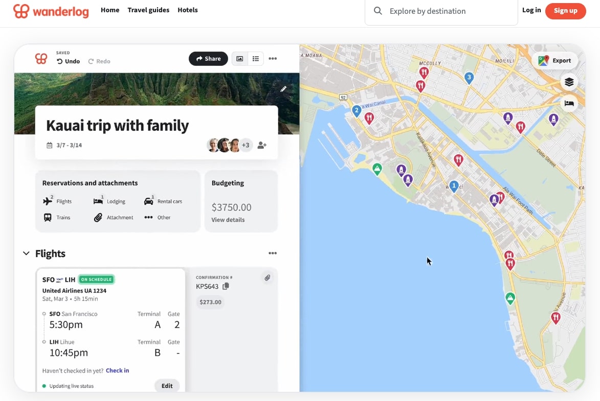Click the Explore by destination search field
Image resolution: width=600 pixels, height=401 pixels.
point(440,11)
